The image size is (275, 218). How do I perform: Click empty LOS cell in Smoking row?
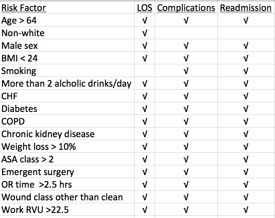tap(144, 71)
